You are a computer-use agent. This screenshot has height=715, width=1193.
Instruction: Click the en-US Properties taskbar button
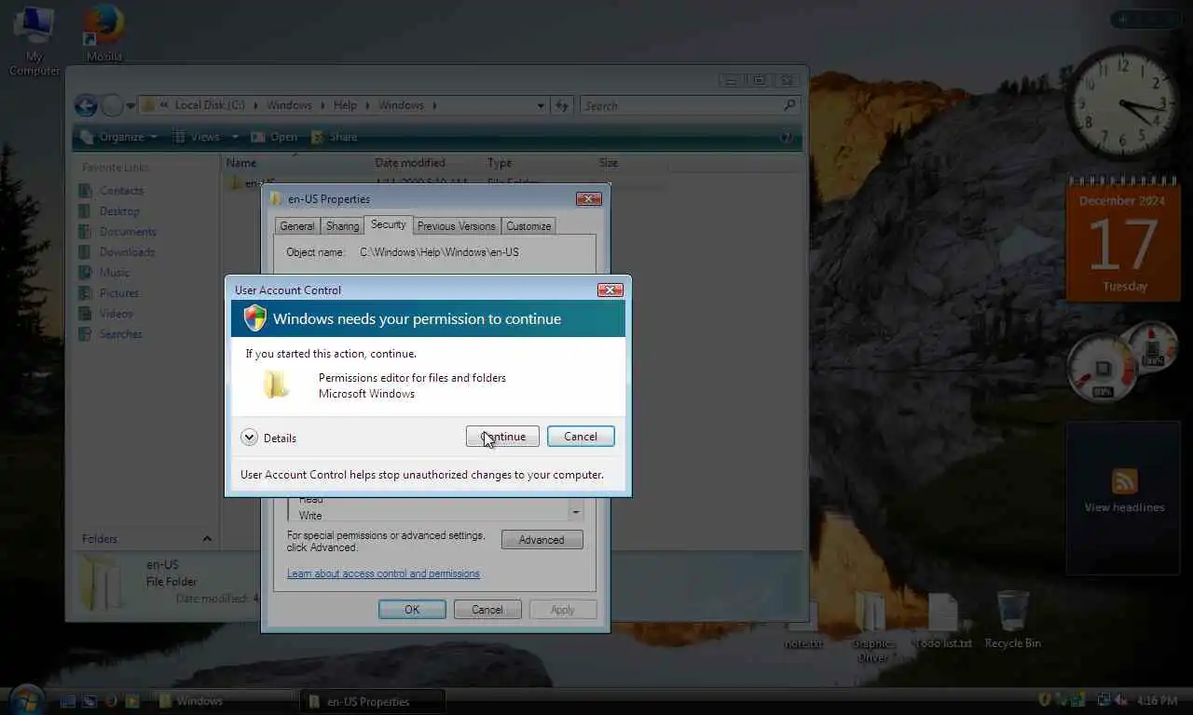coord(373,701)
